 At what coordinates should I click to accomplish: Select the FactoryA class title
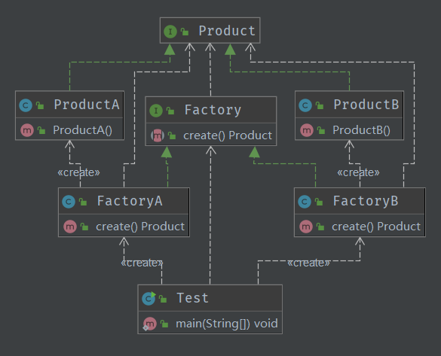(x=130, y=201)
